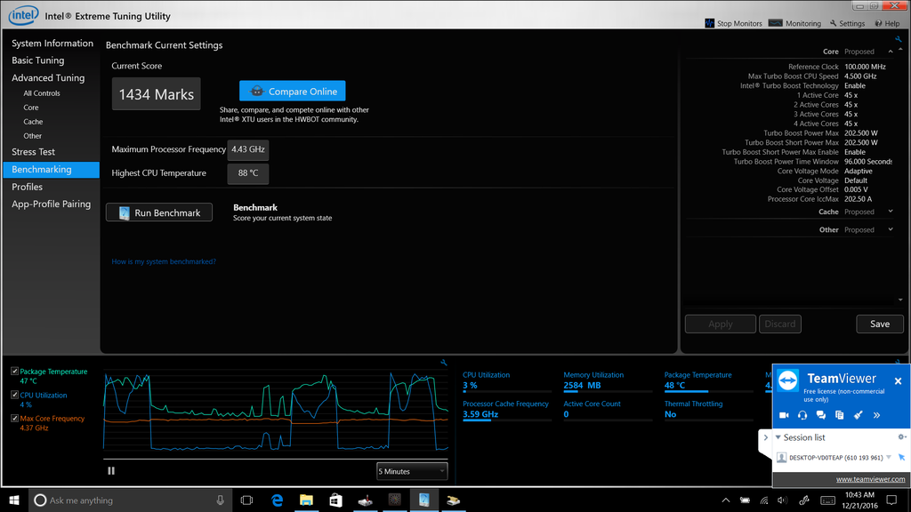Screen dimensions: 911x512
Task: Open the 5 Minutes time range dropdown
Action: 412,471
